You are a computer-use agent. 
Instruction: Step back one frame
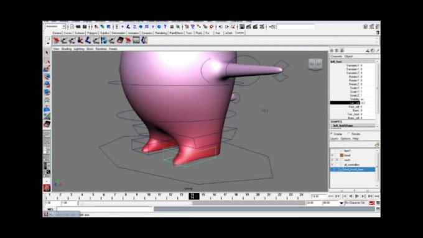point(344,196)
